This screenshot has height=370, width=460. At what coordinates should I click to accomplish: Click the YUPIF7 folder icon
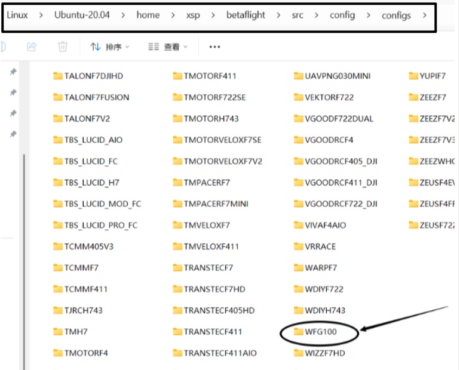(413, 76)
